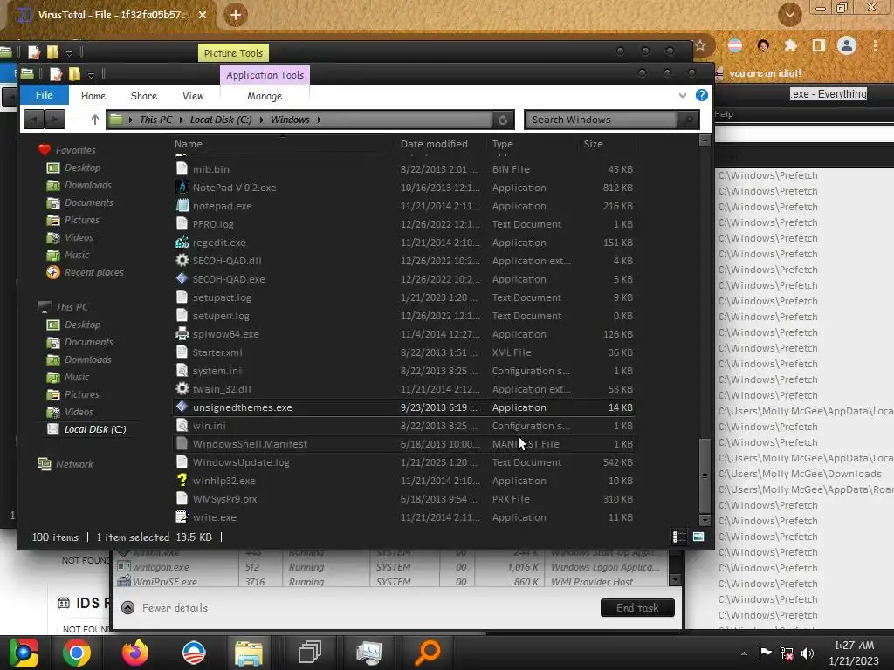Select the mib.bin file
Image resolution: width=894 pixels, height=670 pixels.
coord(404,169)
